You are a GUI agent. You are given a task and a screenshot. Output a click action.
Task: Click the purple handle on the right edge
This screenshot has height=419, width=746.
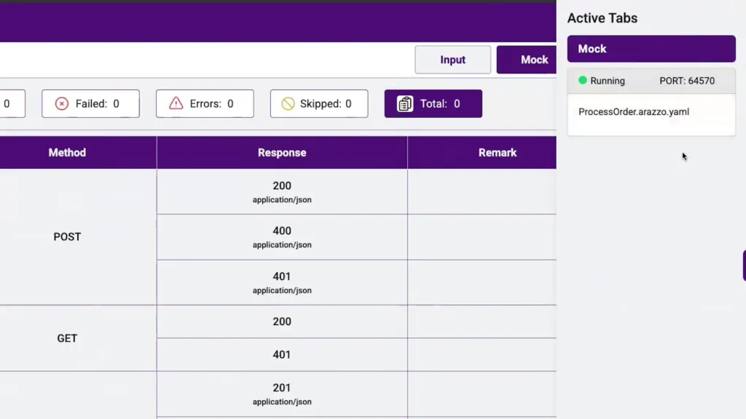743,266
